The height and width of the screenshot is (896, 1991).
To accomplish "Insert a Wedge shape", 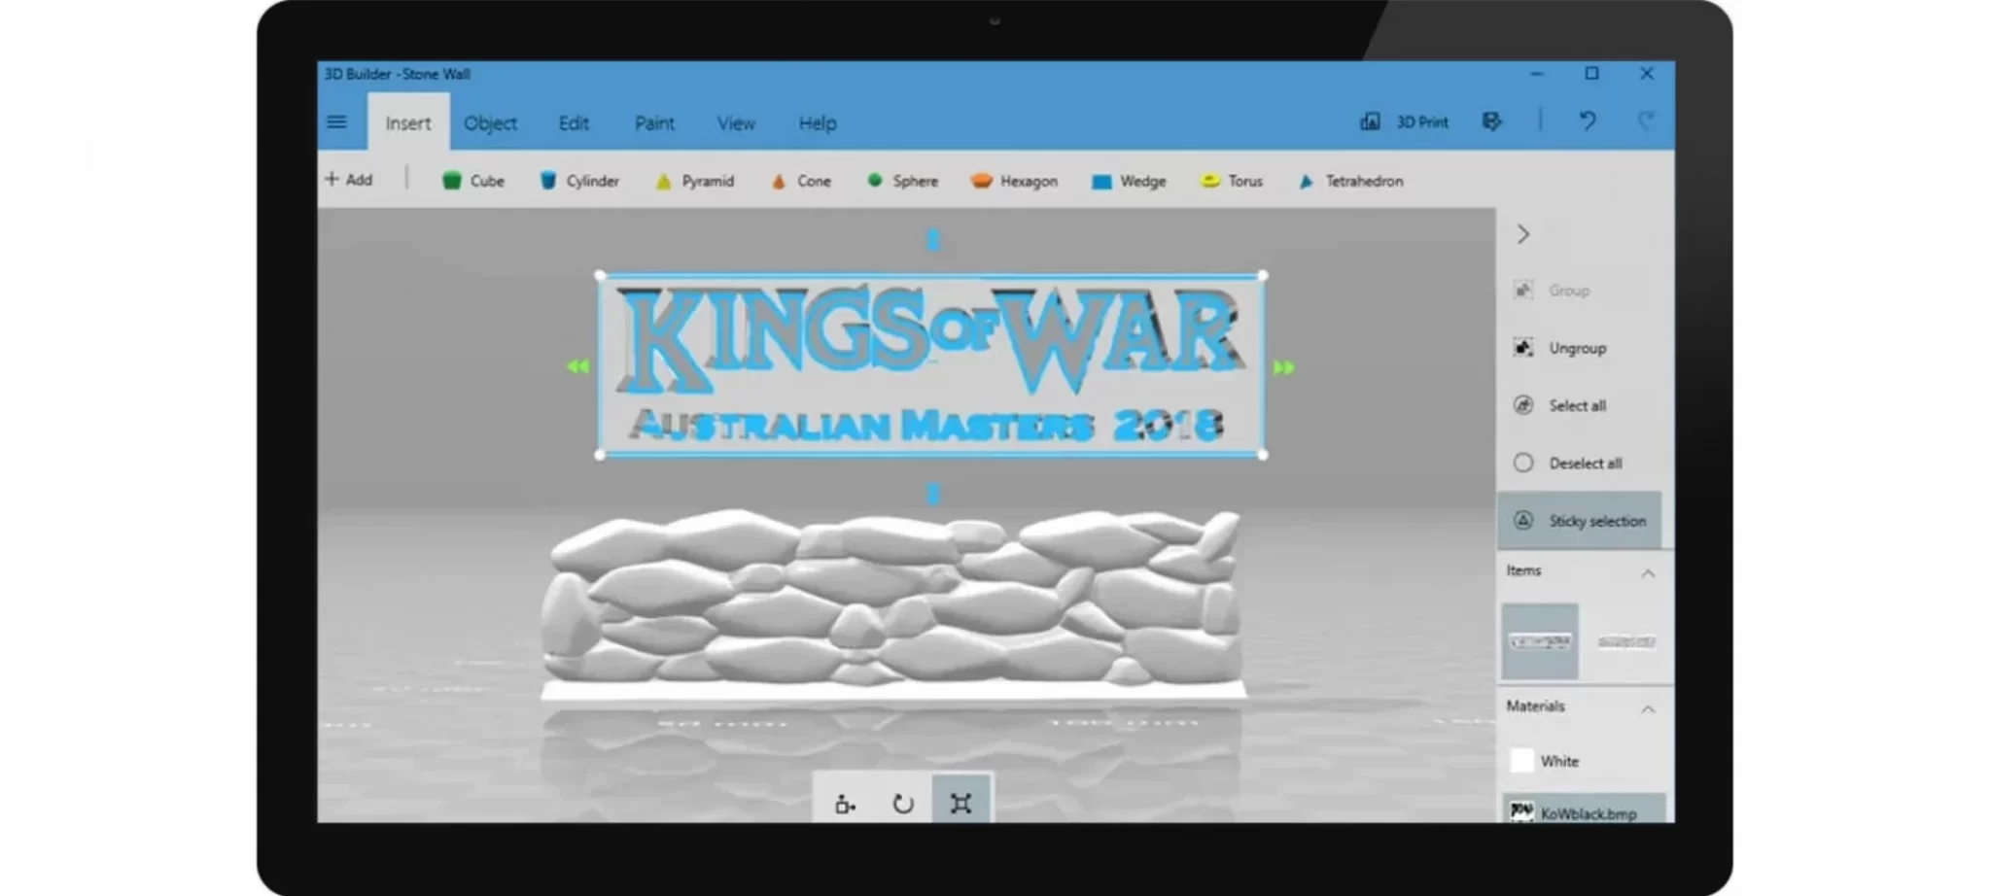I will 1129,181.
